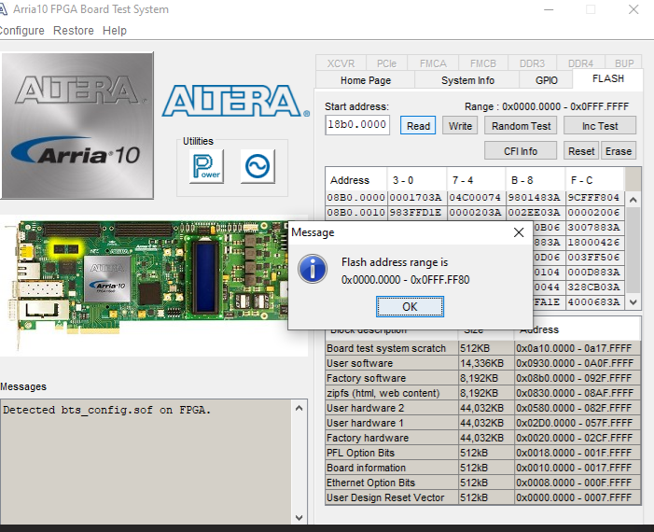654x532 pixels.
Task: Click OK in the Message dialog
Action: click(410, 306)
